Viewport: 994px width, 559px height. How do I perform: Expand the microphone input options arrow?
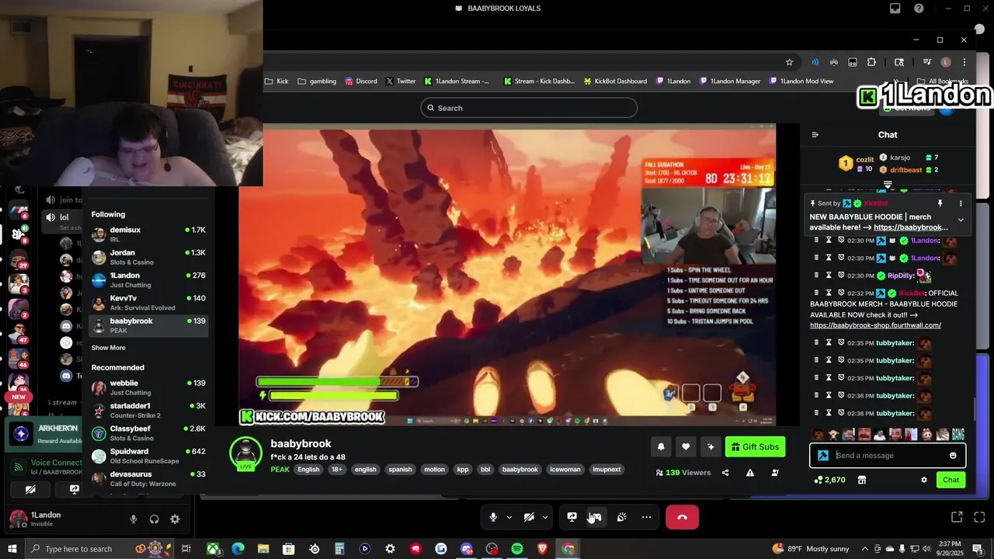[x=509, y=517]
